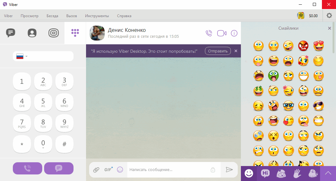Click the lock encryption icon
336x181 pixels.
click(x=213, y=170)
